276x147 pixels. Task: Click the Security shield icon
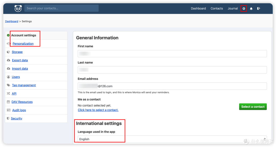tap(8, 119)
